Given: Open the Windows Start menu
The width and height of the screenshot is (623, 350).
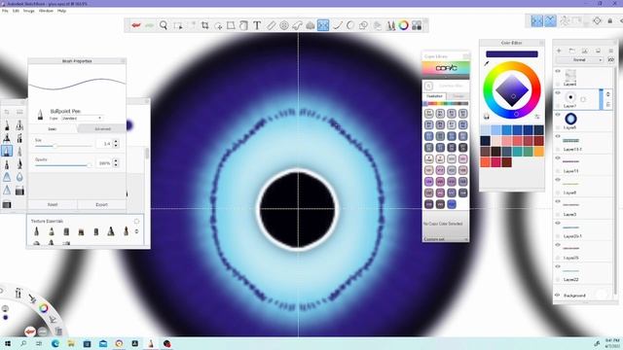Looking at the screenshot, I should [x=8, y=343].
